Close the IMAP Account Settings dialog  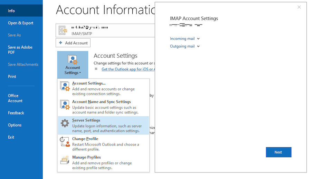coord(299,7)
